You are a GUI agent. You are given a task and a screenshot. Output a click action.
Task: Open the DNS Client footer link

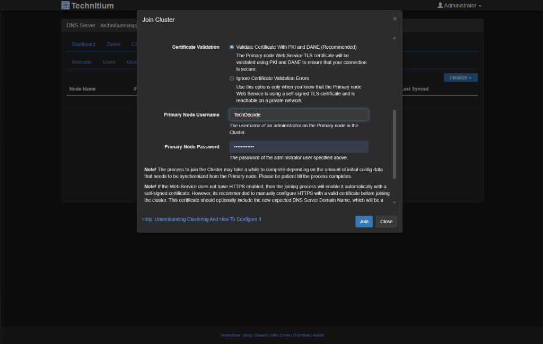point(281,336)
